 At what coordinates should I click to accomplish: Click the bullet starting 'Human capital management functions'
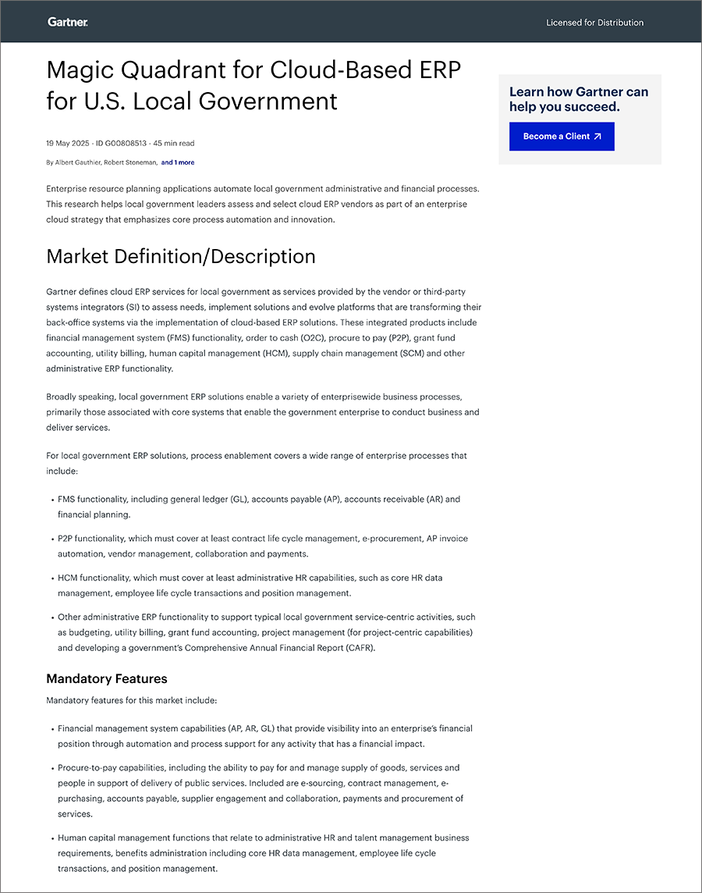pos(264,853)
